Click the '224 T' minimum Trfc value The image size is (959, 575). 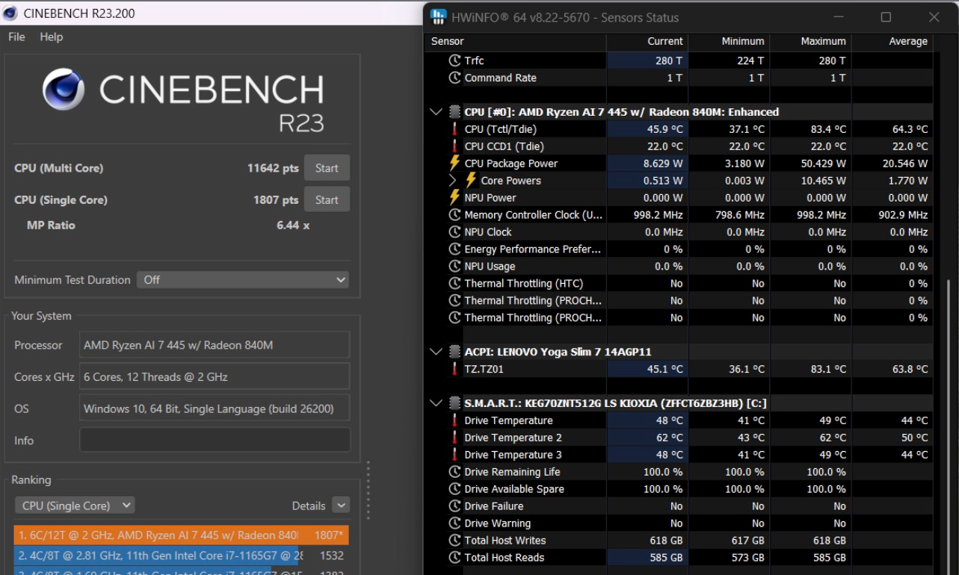click(x=750, y=60)
